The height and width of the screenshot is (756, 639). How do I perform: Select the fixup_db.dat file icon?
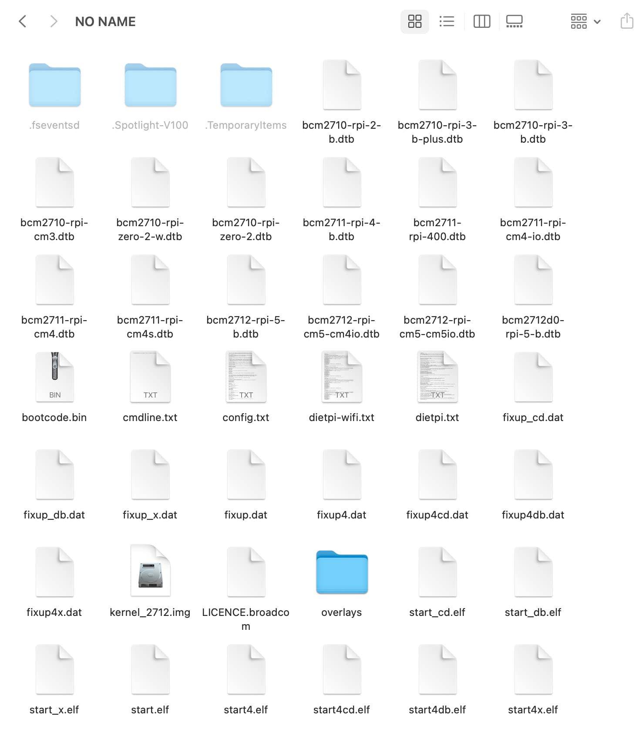coord(55,475)
